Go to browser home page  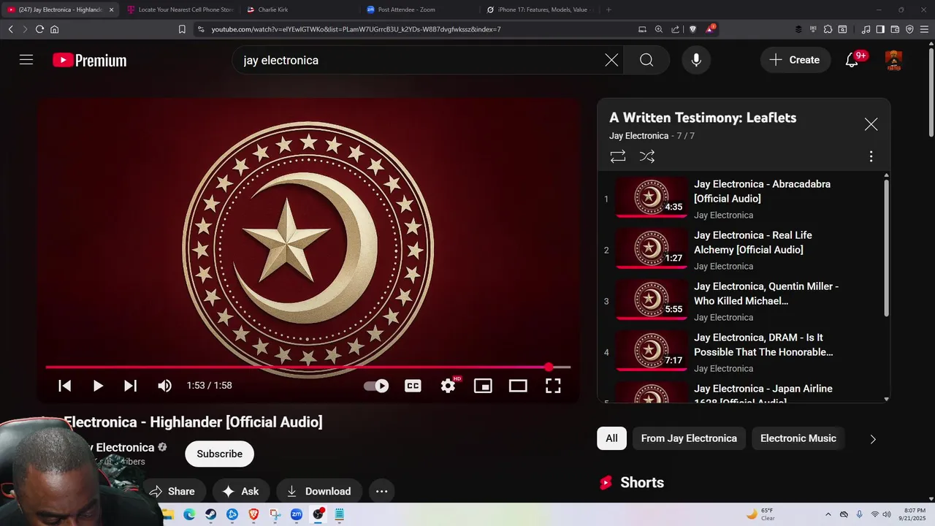(55, 29)
